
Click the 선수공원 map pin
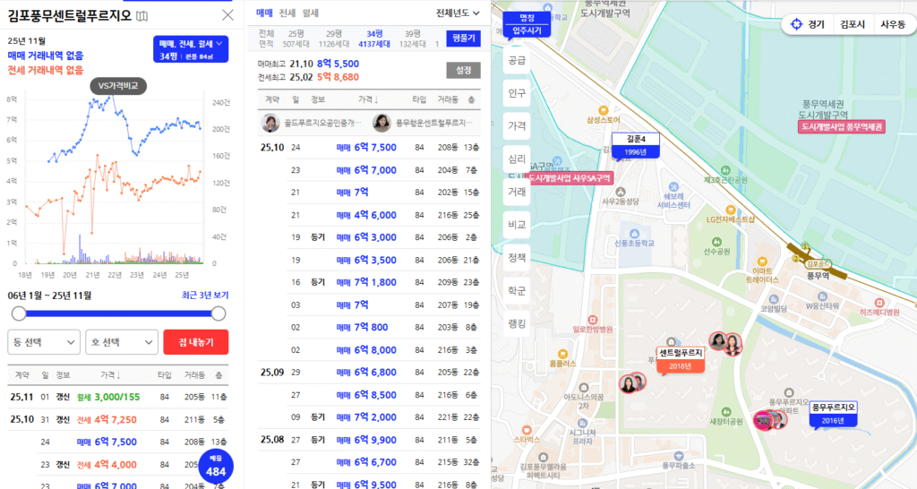[716, 242]
